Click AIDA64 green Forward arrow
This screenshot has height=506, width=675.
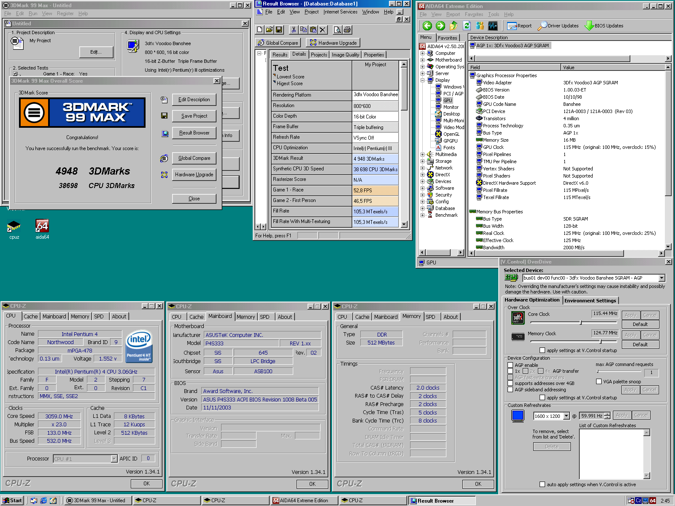pyautogui.click(x=440, y=26)
